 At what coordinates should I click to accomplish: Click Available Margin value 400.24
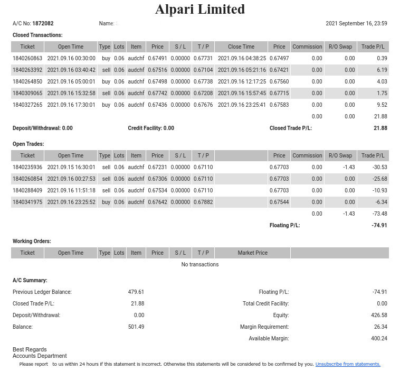[379, 338]
